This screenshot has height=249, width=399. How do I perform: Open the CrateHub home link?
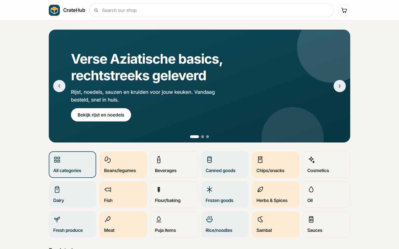[x=67, y=10]
